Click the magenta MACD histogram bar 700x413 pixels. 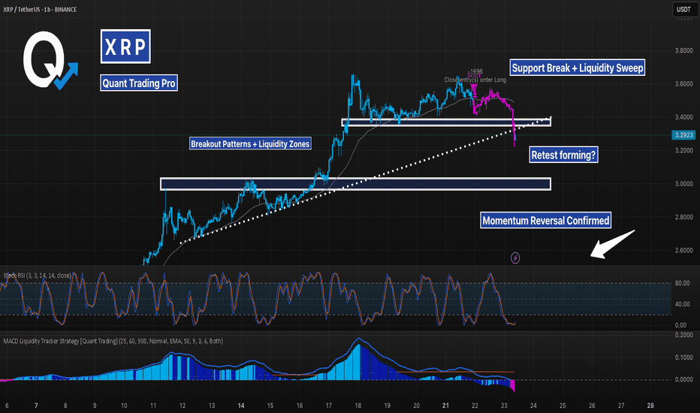click(x=512, y=385)
